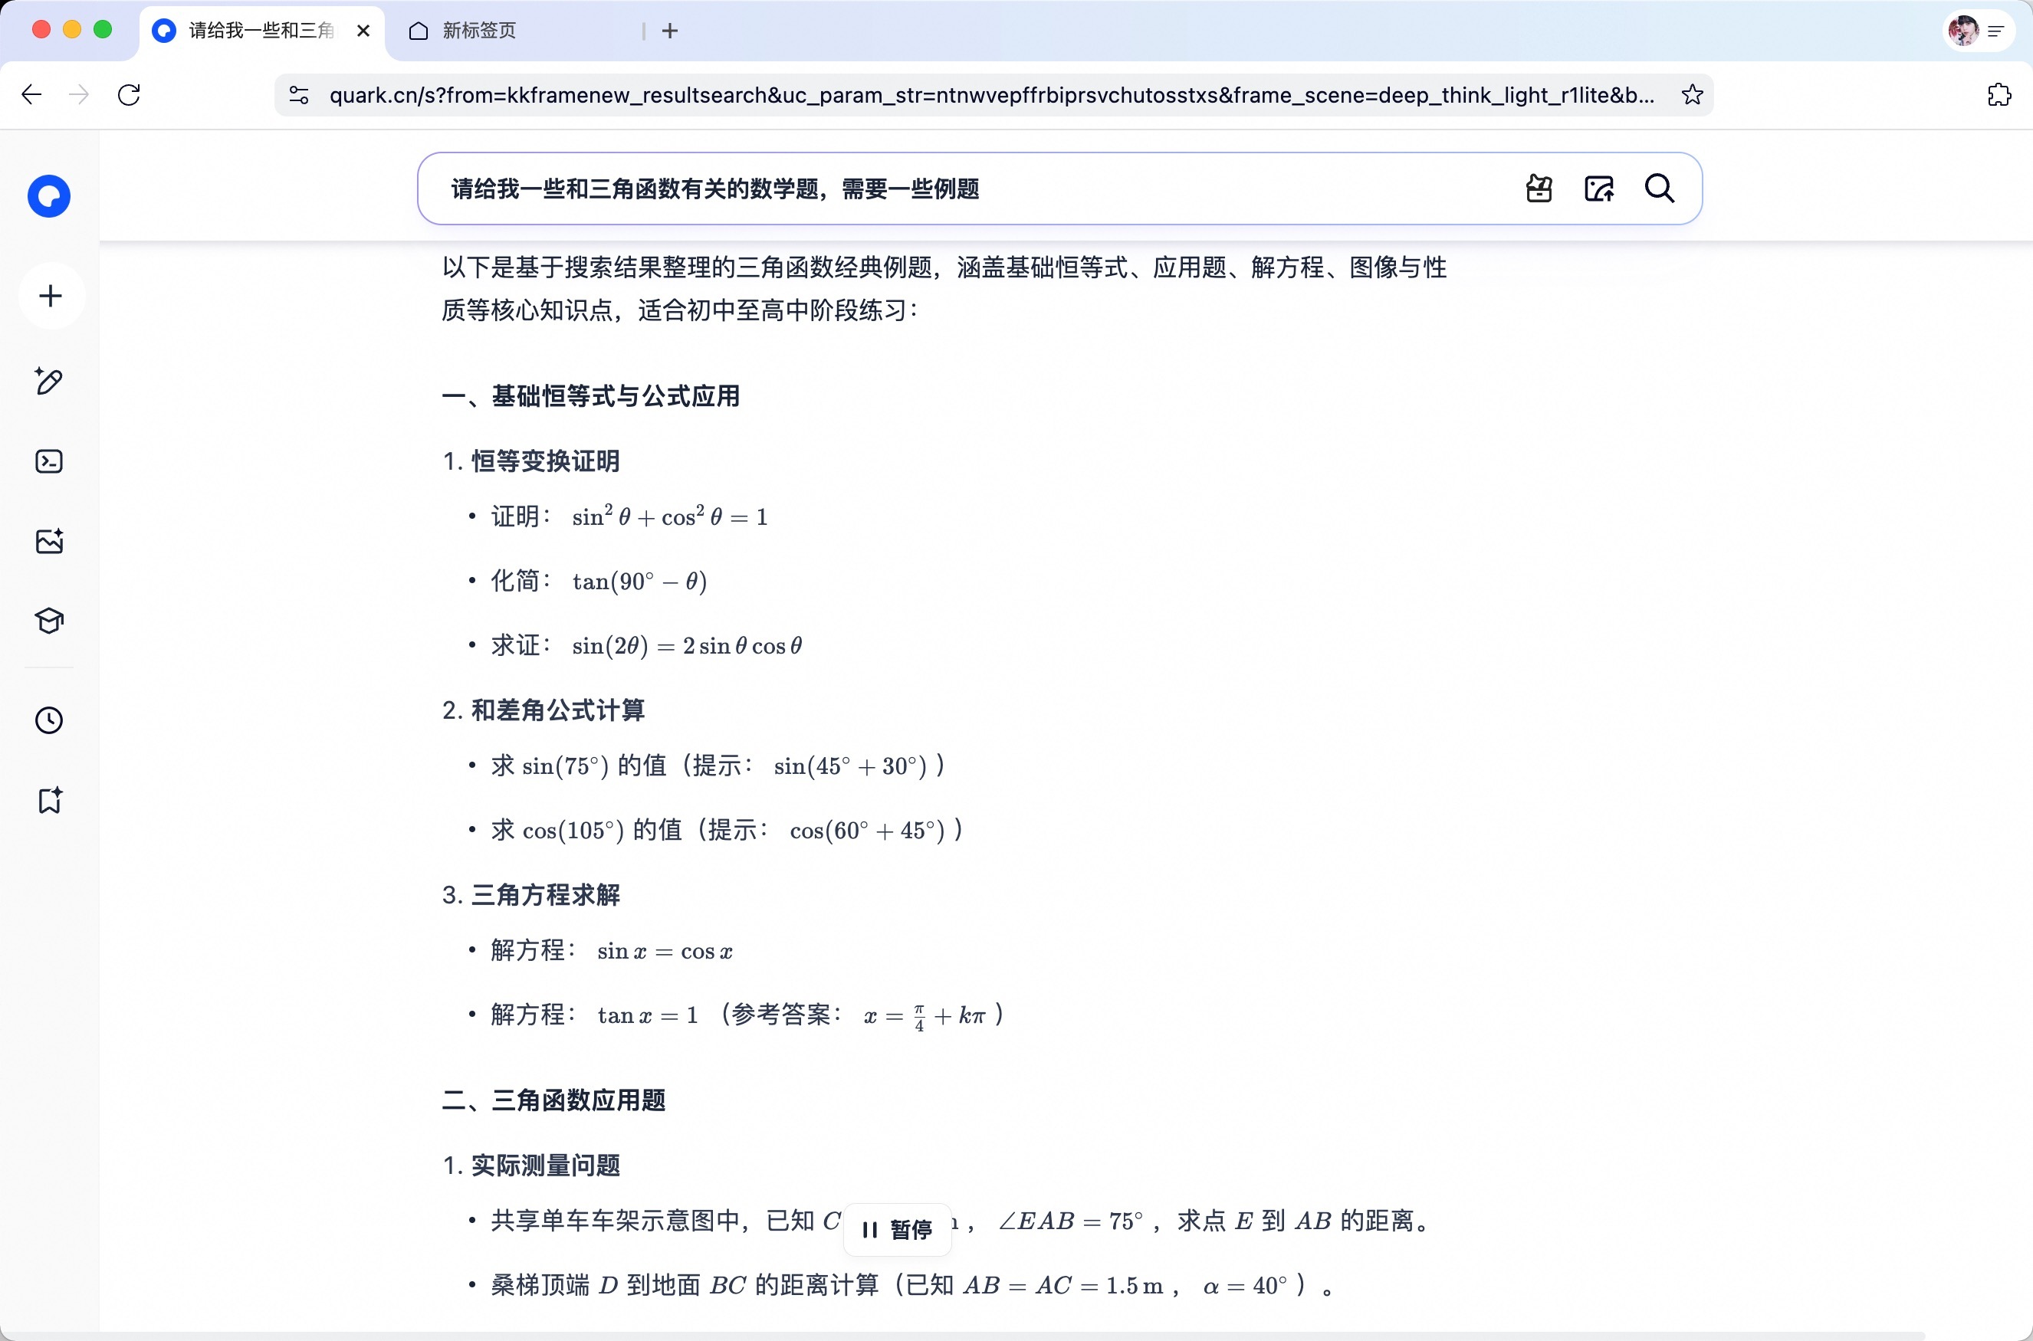Image resolution: width=2033 pixels, height=1341 pixels.
Task: Open the terminal-style sidebar icon
Action: point(49,462)
